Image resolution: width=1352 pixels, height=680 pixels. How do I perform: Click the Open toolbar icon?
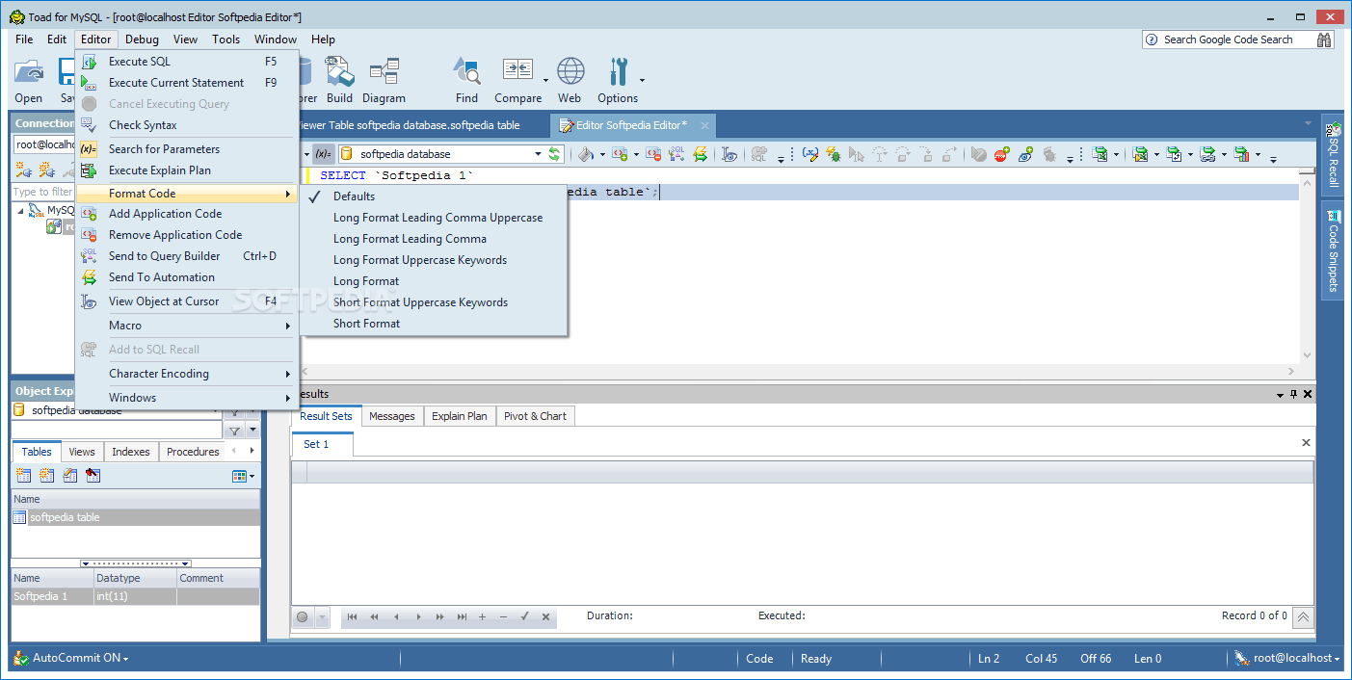[x=29, y=79]
